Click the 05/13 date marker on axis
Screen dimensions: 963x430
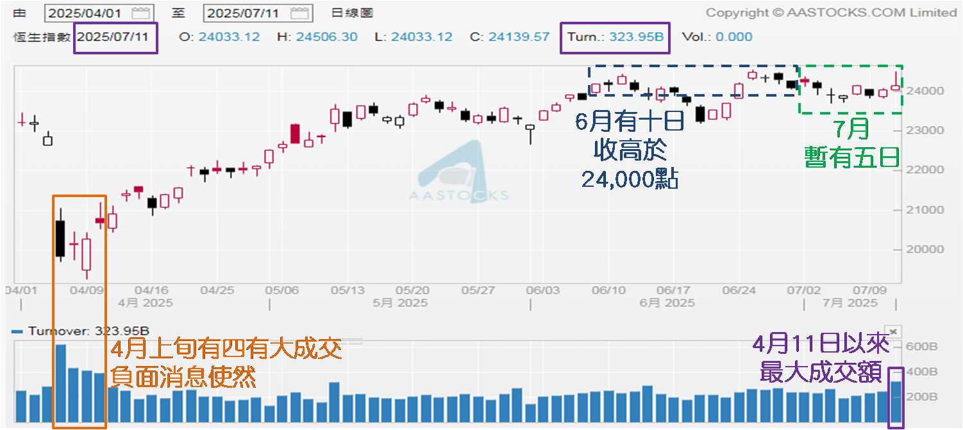(348, 291)
